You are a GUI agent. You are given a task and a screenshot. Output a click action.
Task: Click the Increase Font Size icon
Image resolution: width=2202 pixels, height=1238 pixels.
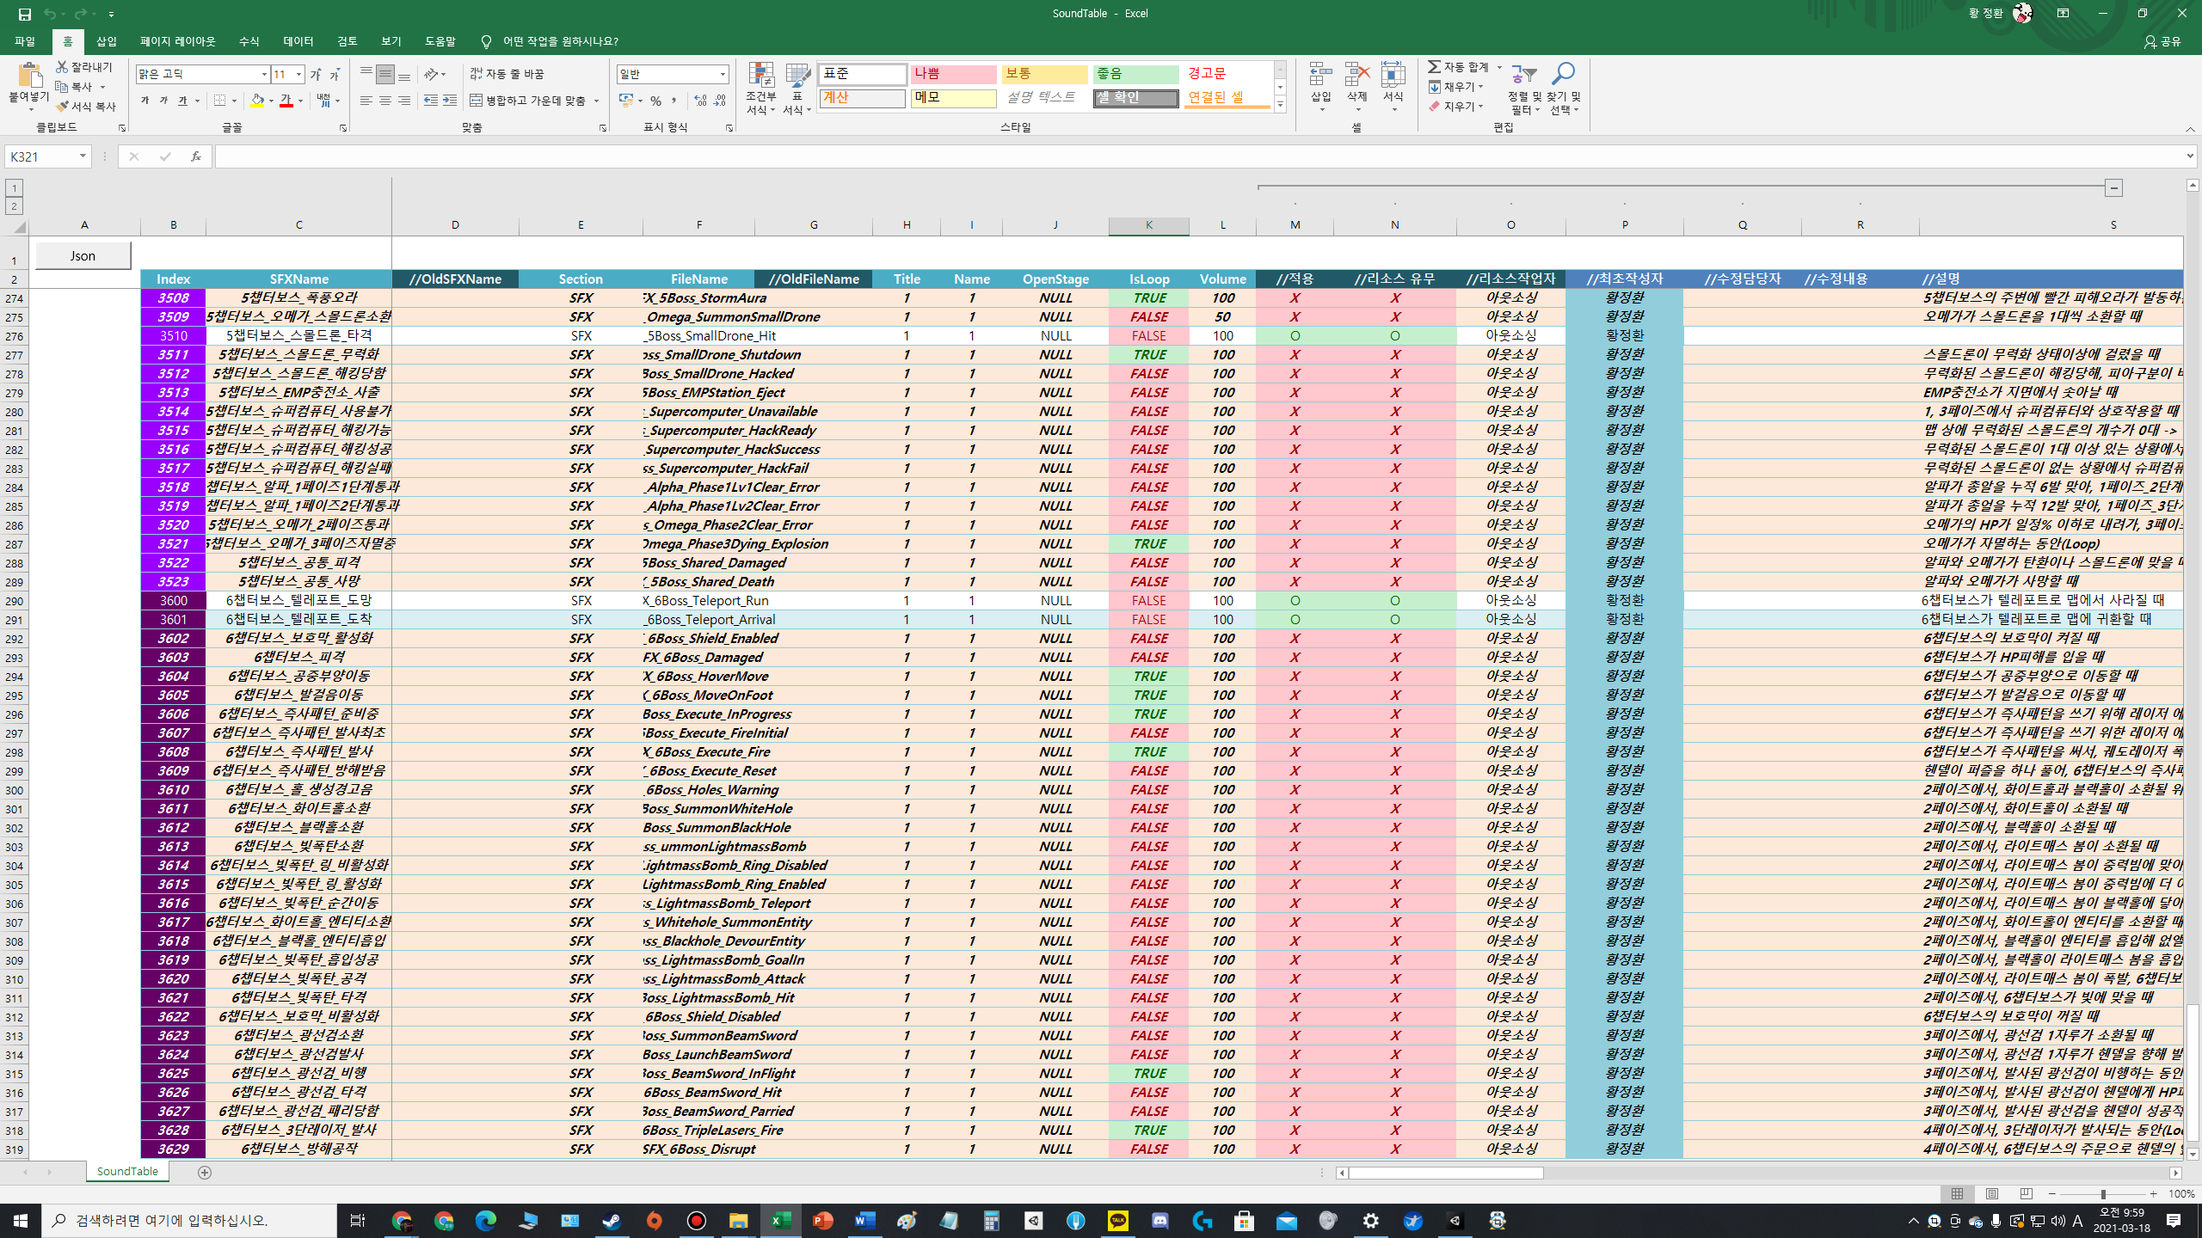point(316,75)
